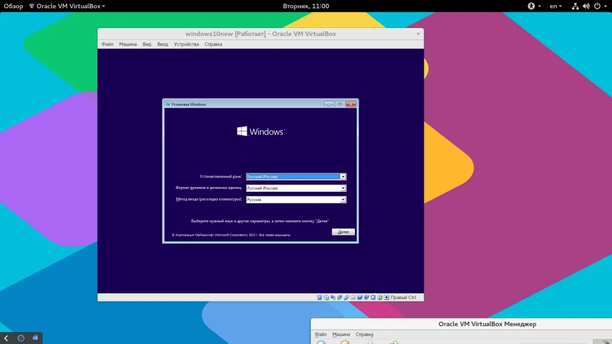The height and width of the screenshot is (344, 612).
Task: Click the hard disk activity status icon
Action: tap(320, 297)
